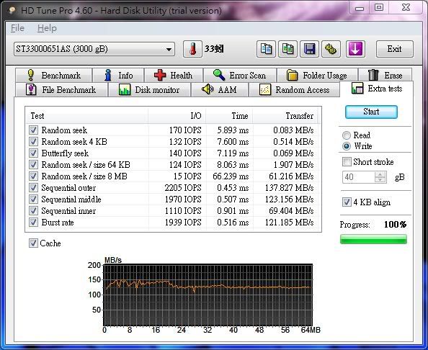The image size is (428, 350).
Task: Open the Help menu
Action: tap(47, 28)
